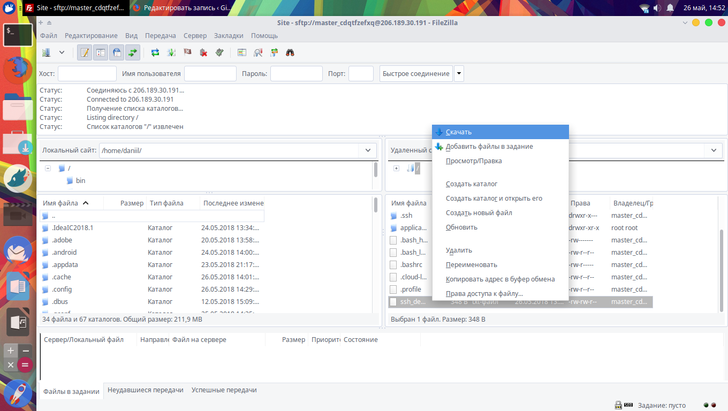Click the Reconnect to last server icon
The width and height of the screenshot is (728, 411).
click(x=219, y=52)
